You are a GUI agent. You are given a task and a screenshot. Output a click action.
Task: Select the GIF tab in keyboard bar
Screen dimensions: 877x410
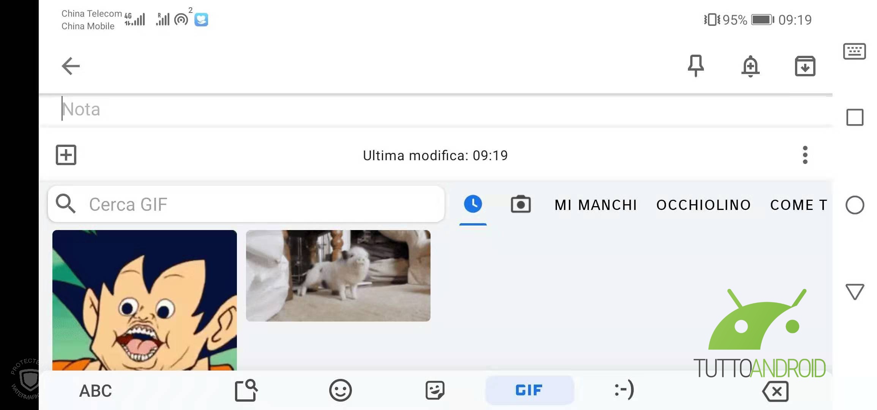(x=529, y=390)
